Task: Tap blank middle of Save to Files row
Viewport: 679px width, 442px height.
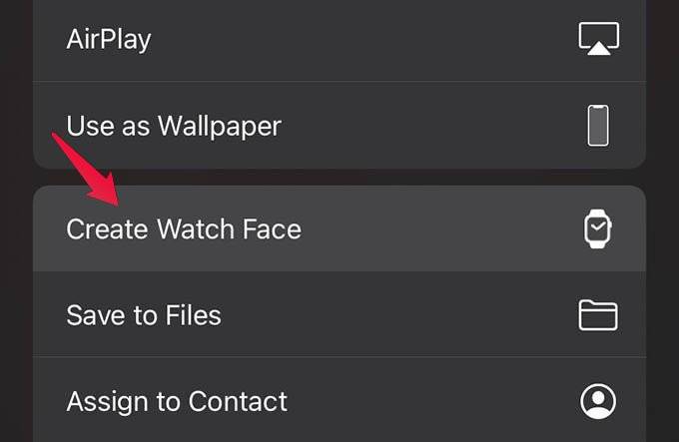Action: (399, 316)
